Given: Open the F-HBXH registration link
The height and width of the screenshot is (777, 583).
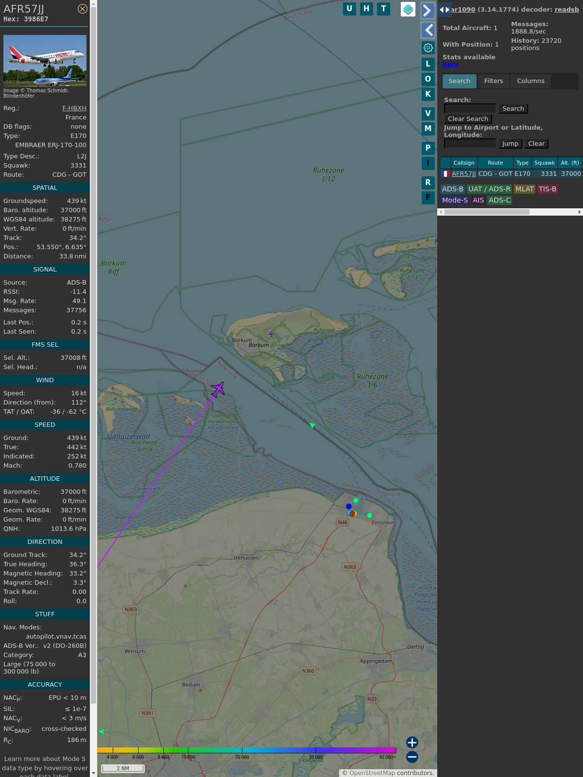Looking at the screenshot, I should pyautogui.click(x=74, y=108).
